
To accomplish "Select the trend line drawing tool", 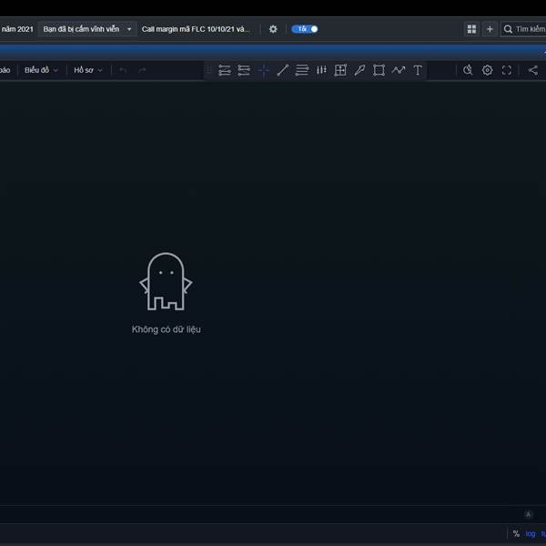I will pyautogui.click(x=283, y=70).
